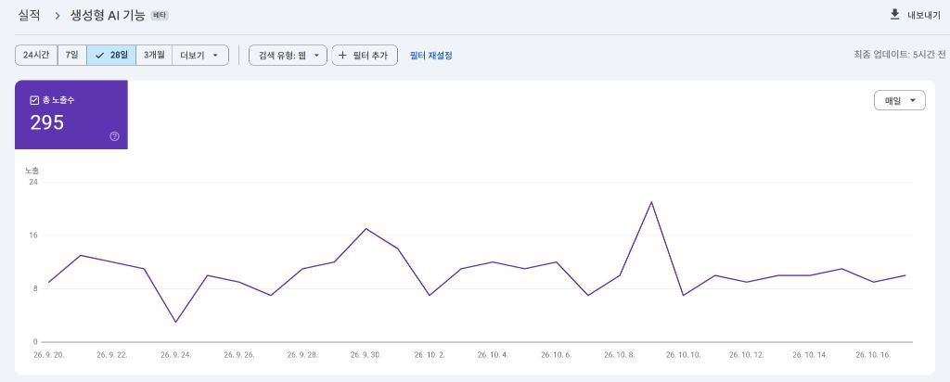950x382 pixels.
Task: Click the 내보내기 export button
Action: click(x=915, y=16)
